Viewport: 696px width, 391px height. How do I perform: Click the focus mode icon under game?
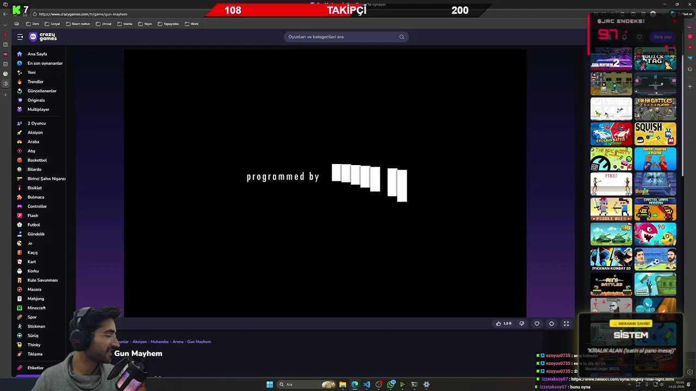pos(551,324)
